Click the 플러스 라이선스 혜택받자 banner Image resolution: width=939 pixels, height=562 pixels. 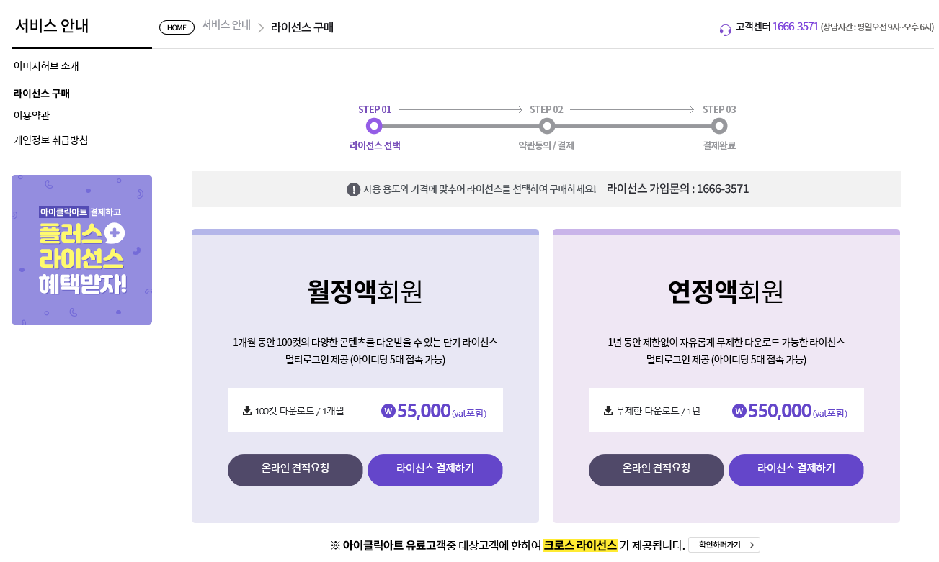(81, 250)
